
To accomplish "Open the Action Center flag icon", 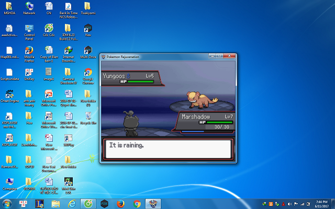I will click(x=296, y=204).
